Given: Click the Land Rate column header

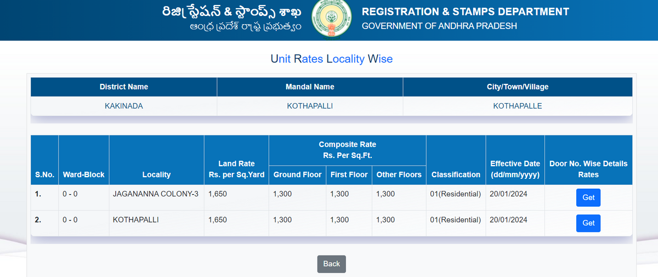Looking at the screenshot, I should tap(236, 169).
